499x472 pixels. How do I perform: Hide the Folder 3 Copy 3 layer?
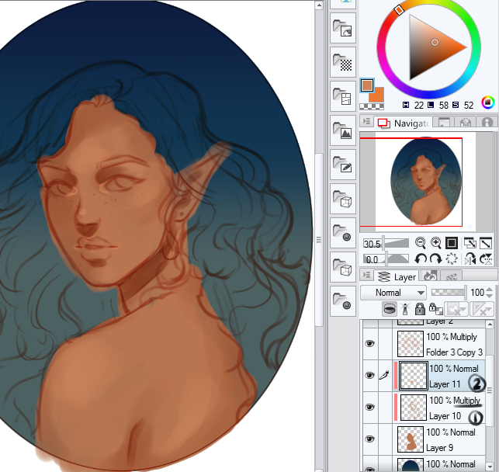point(369,343)
